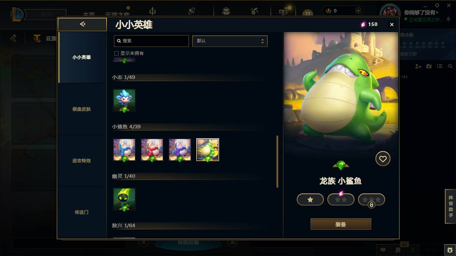Switch to the 棋盘皮肤 tab

click(x=82, y=109)
